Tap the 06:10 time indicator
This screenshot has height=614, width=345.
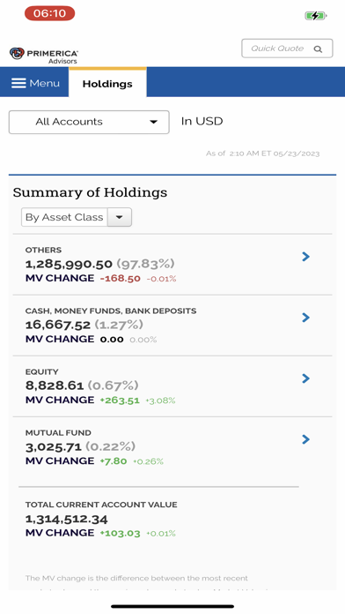click(49, 13)
